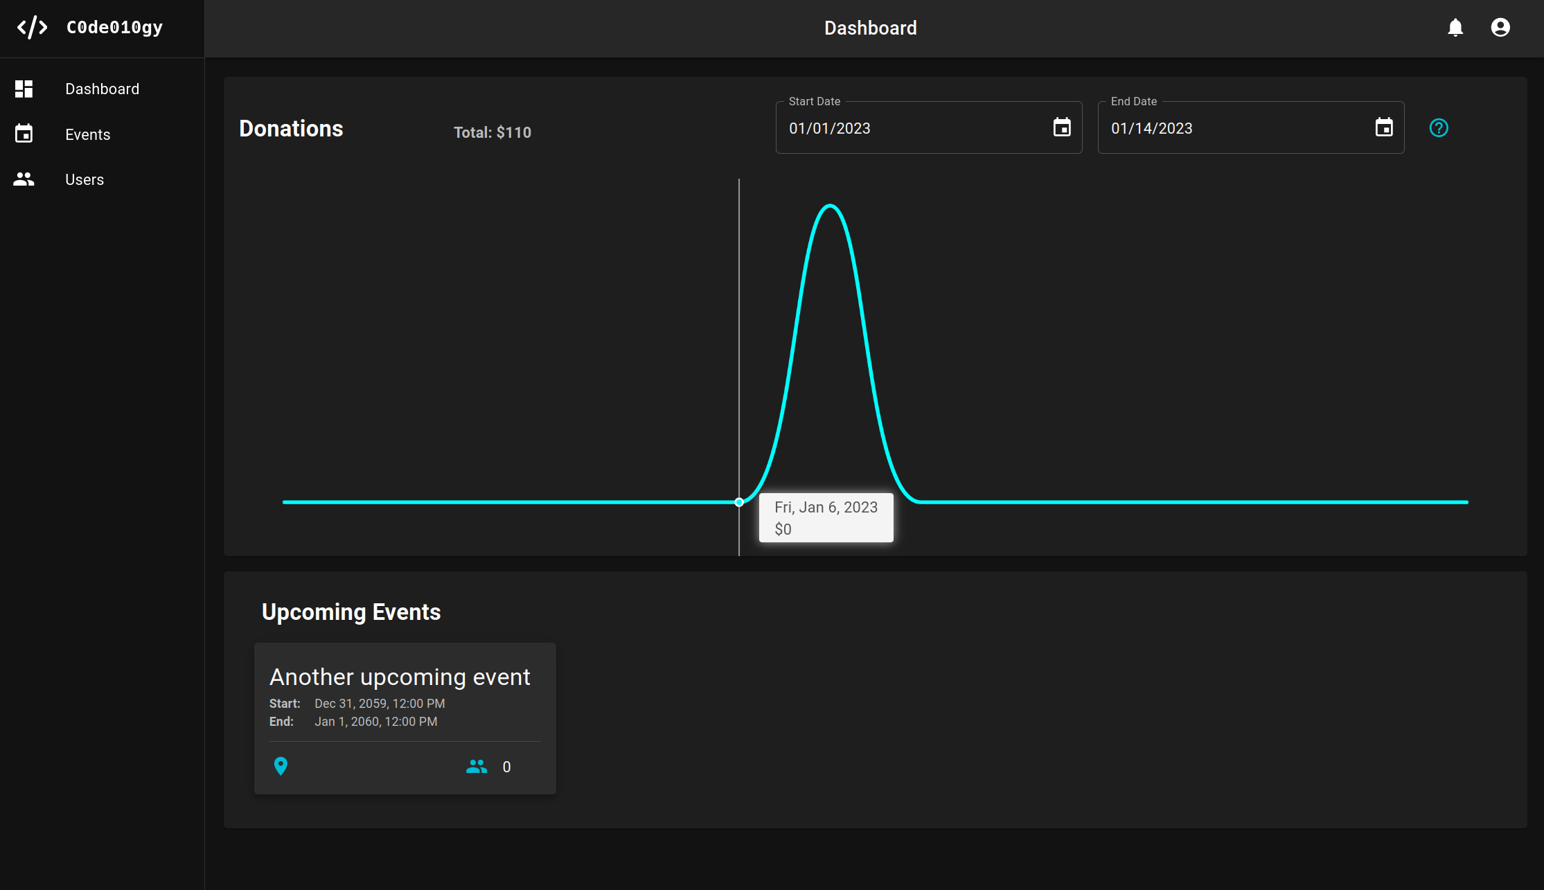Click the C0de010gy brand name text
This screenshot has height=890, width=1544.
click(114, 28)
